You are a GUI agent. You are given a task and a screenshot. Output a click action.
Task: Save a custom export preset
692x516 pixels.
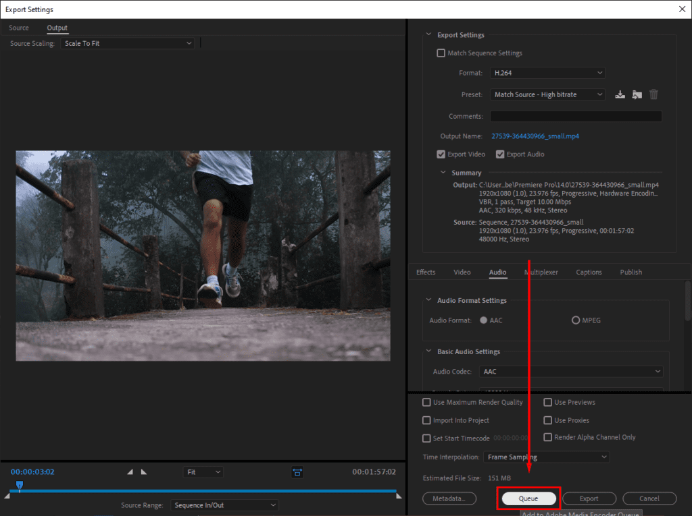620,94
